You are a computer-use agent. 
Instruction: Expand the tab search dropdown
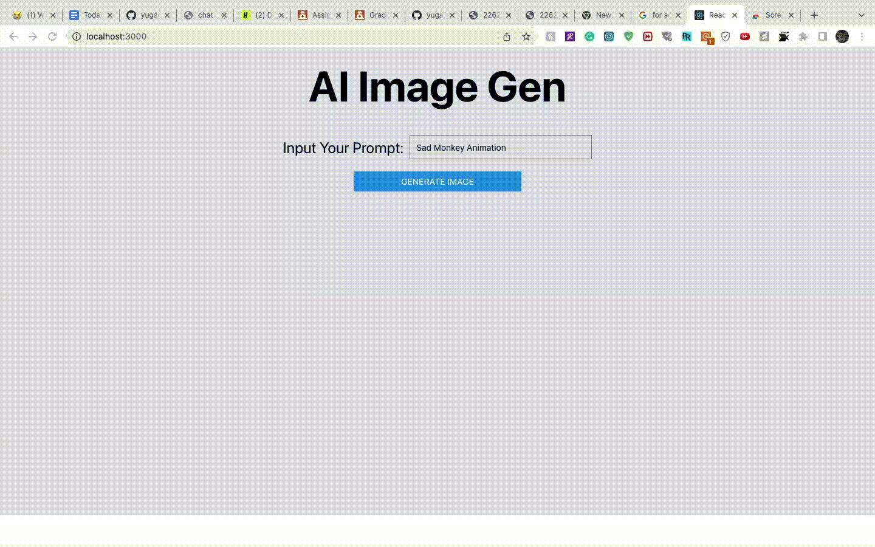pyautogui.click(x=861, y=15)
